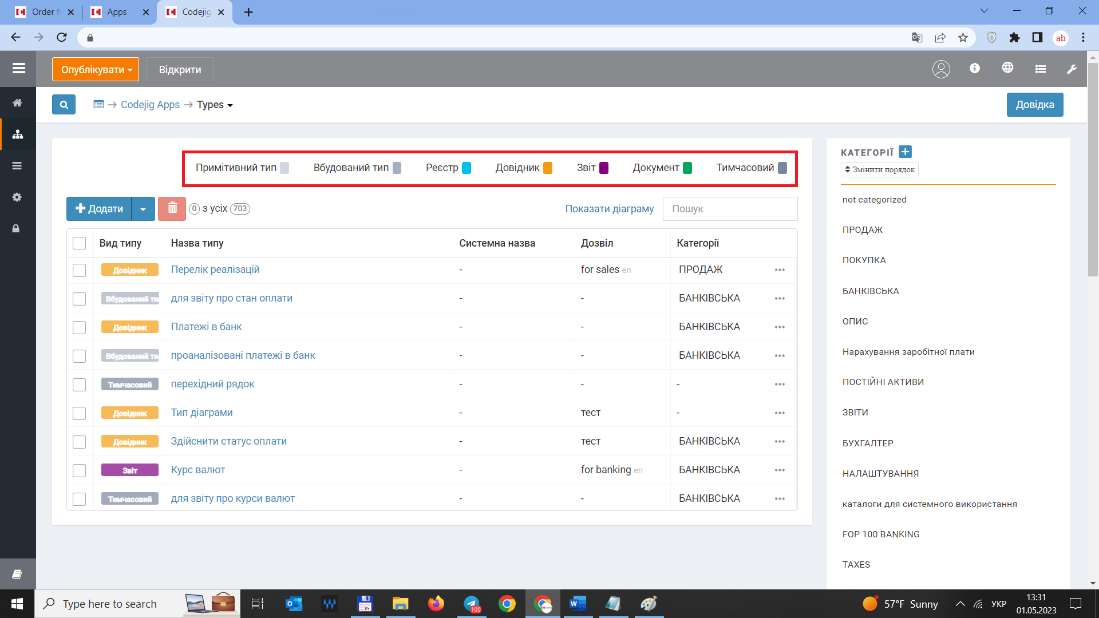
Task: Check the Перелік реалізацій row checkbox
Action: coord(80,270)
